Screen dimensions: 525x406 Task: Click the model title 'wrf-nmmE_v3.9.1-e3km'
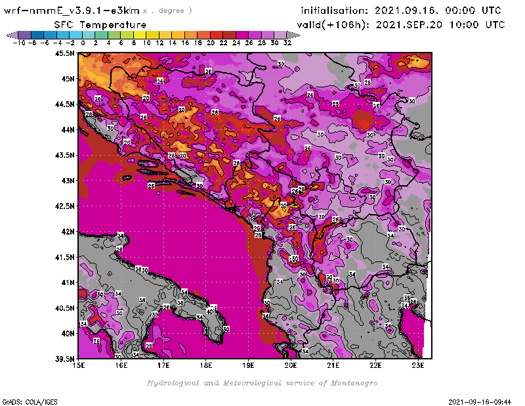point(72,11)
